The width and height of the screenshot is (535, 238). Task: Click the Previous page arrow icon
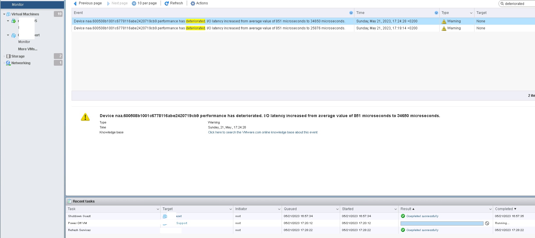(75, 3)
